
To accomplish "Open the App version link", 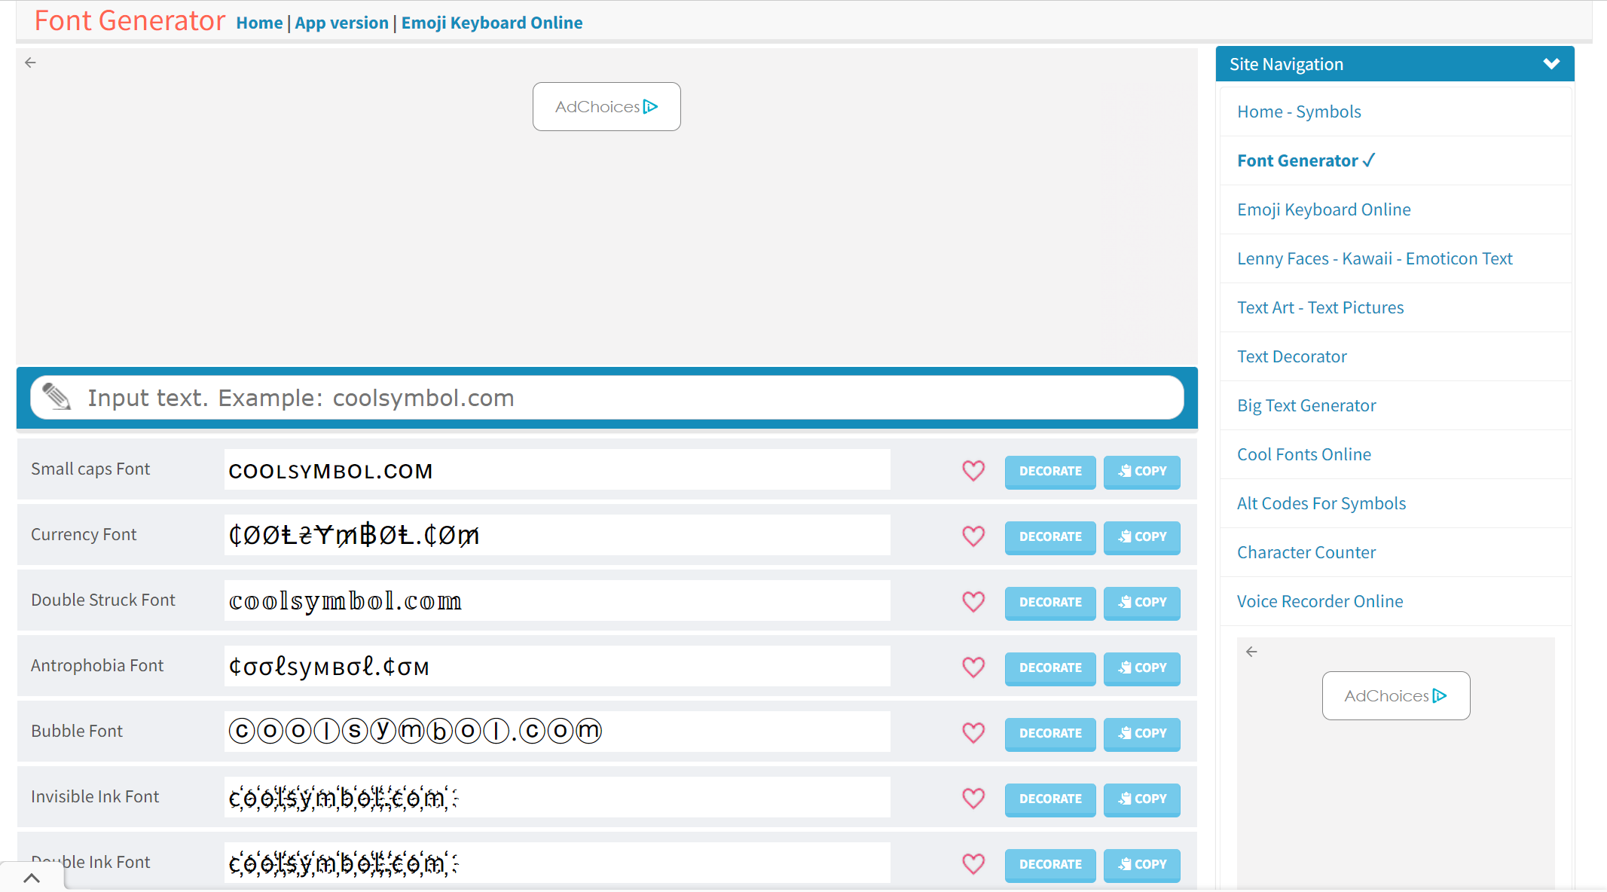I will point(341,23).
